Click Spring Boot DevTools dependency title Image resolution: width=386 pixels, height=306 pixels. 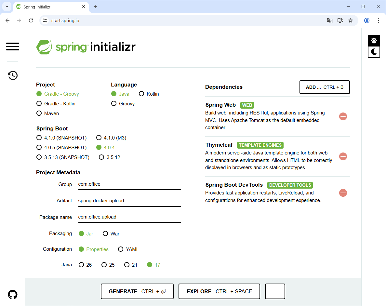click(x=234, y=185)
